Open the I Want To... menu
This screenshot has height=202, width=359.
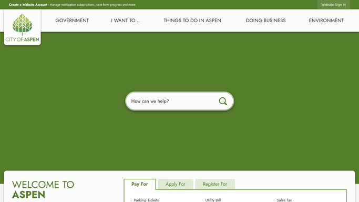(125, 21)
